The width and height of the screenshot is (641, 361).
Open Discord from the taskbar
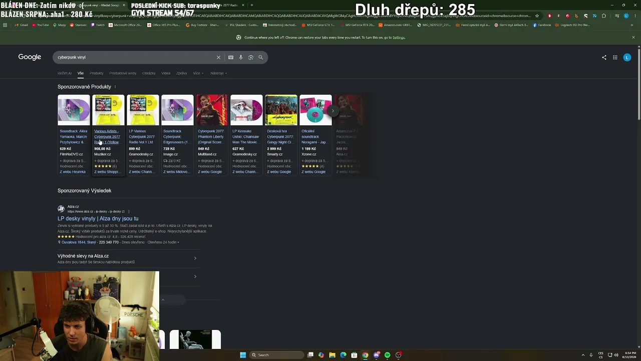pos(376,355)
